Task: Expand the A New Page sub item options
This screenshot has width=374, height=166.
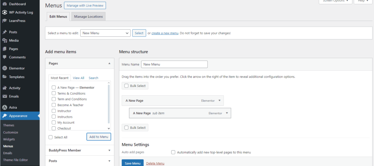Action: [227, 113]
